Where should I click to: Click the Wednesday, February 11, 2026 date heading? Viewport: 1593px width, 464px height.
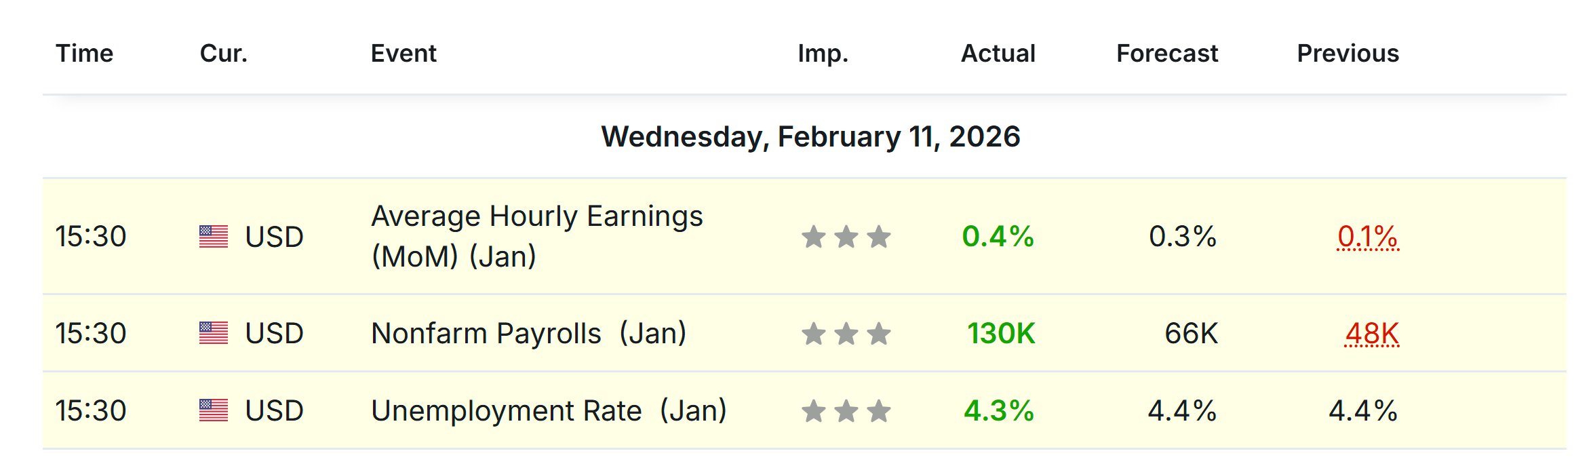[810, 136]
